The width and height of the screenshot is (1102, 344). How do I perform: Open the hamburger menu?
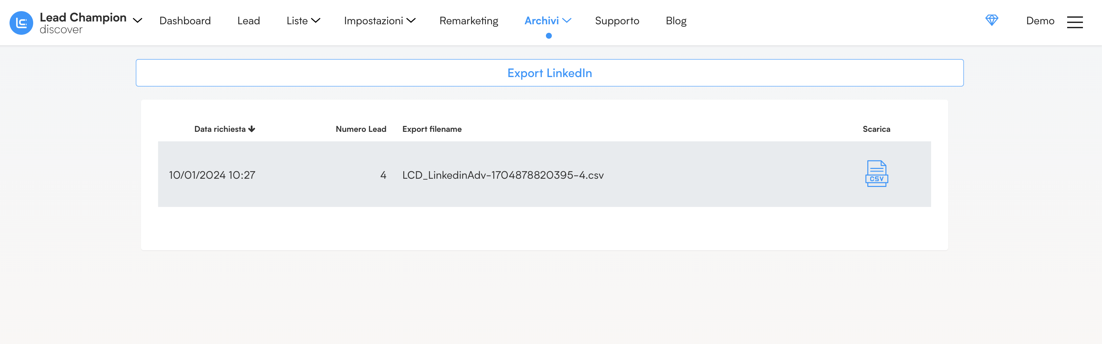(1075, 22)
